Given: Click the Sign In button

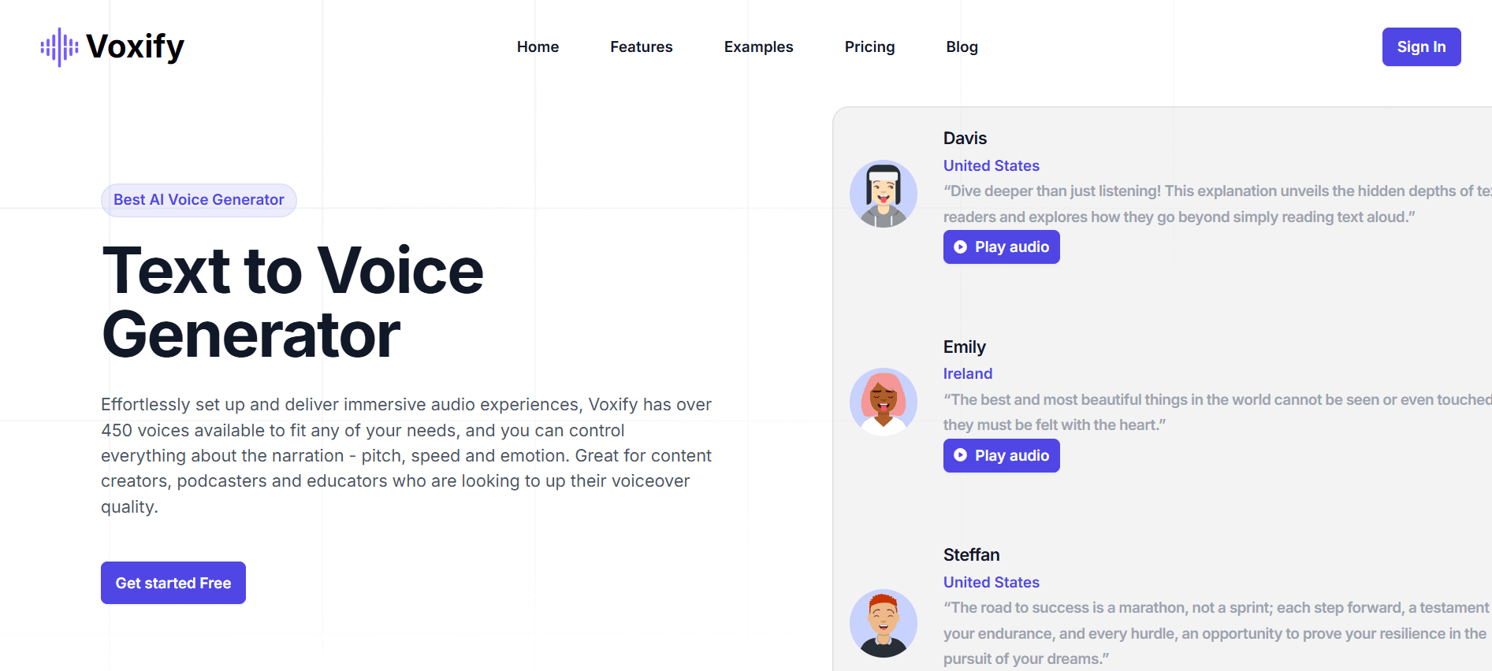Looking at the screenshot, I should click(x=1421, y=46).
